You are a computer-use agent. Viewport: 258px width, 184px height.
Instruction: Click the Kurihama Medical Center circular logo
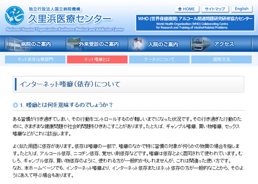tap(15, 16)
